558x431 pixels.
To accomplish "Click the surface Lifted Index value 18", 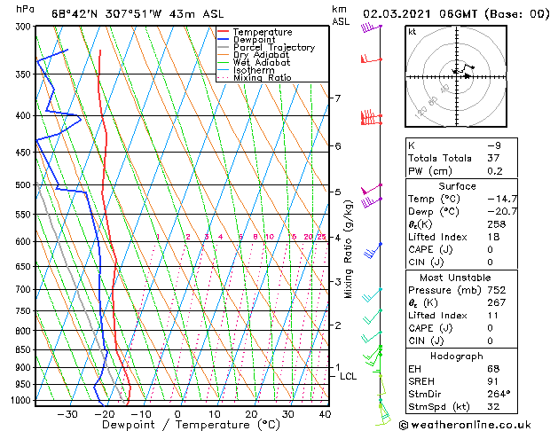I will (493, 237).
